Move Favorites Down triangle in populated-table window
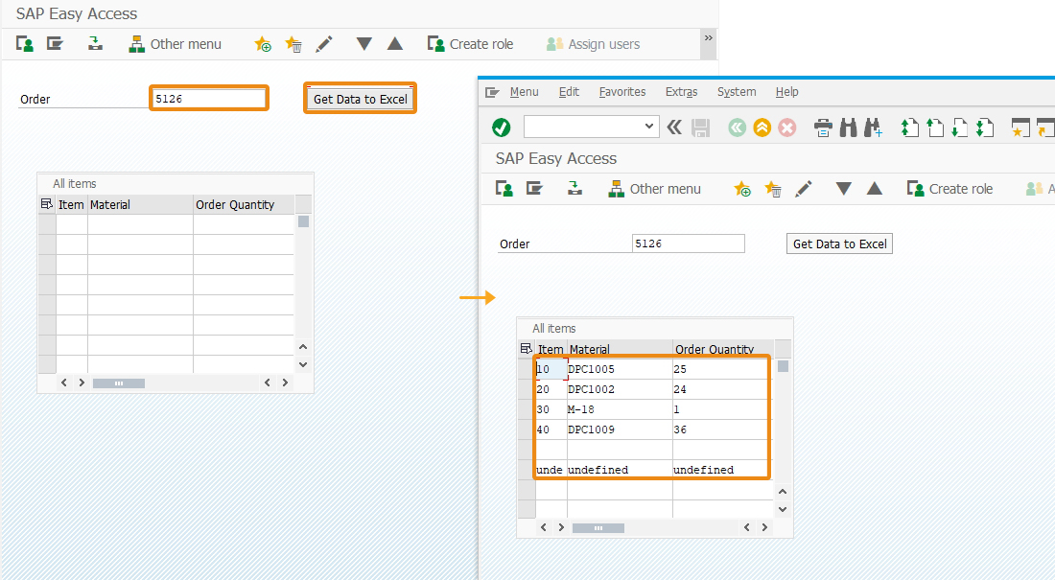The width and height of the screenshot is (1055, 580). click(x=844, y=189)
